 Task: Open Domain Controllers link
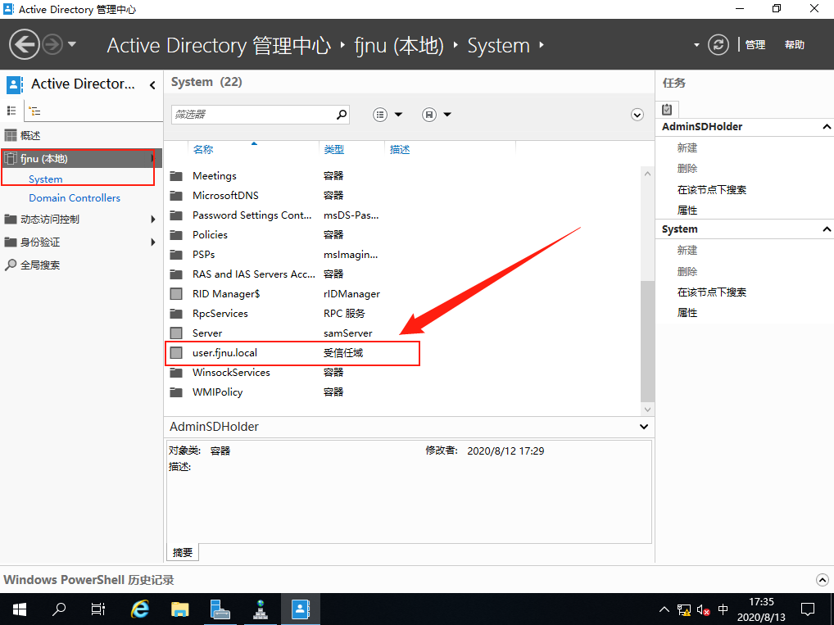click(75, 198)
